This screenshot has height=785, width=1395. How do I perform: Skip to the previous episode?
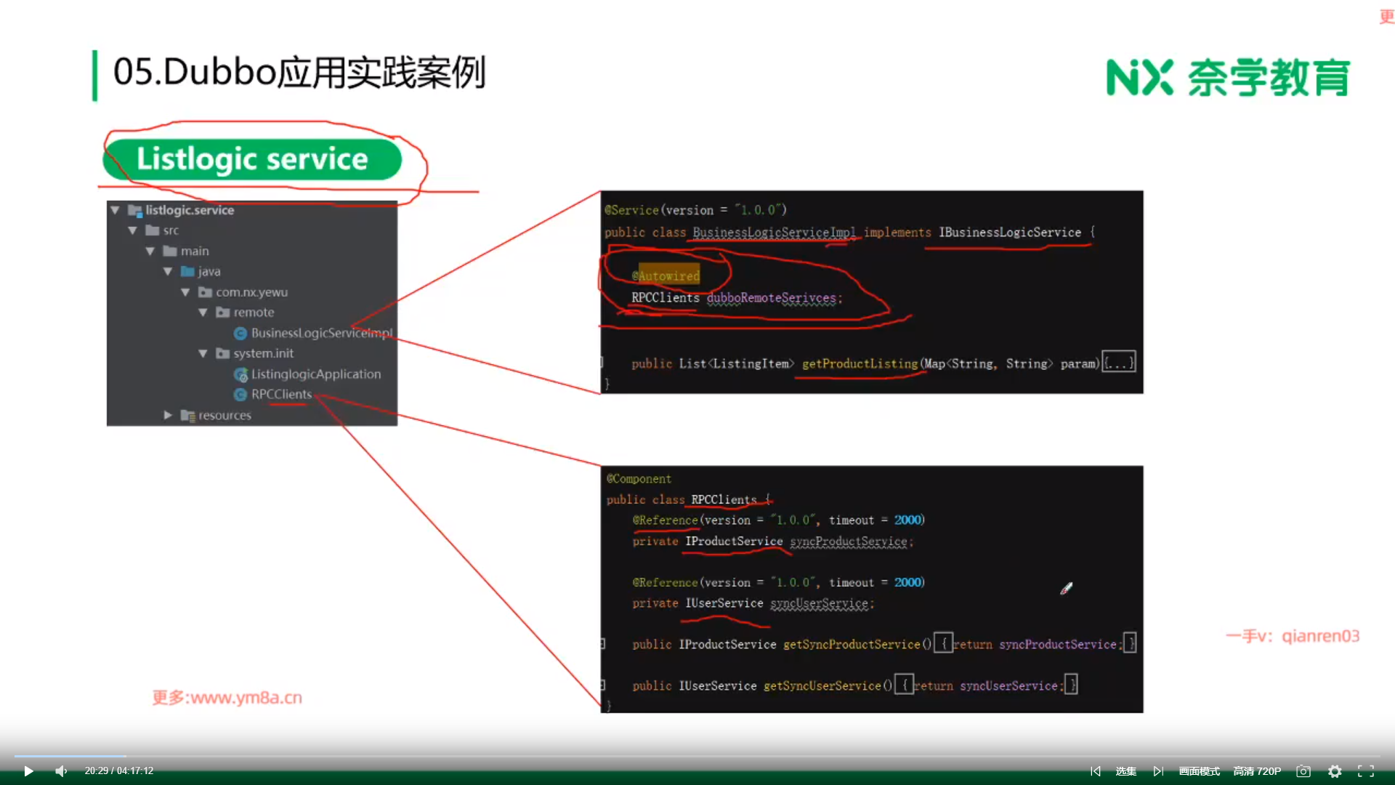pyautogui.click(x=1095, y=771)
